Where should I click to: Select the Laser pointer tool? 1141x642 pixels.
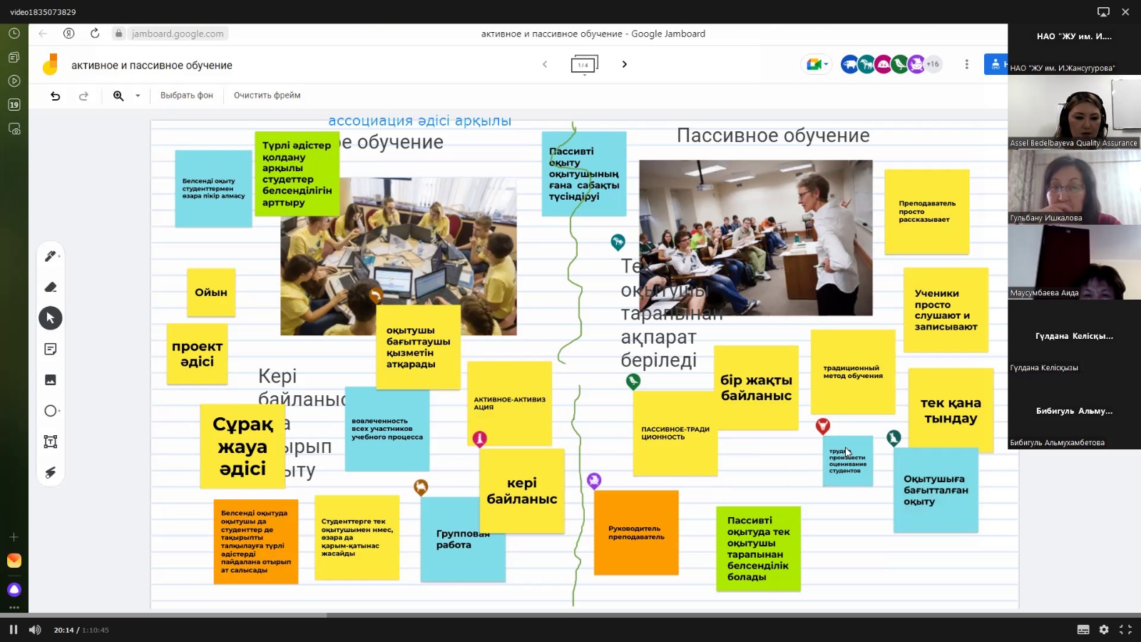tap(50, 472)
